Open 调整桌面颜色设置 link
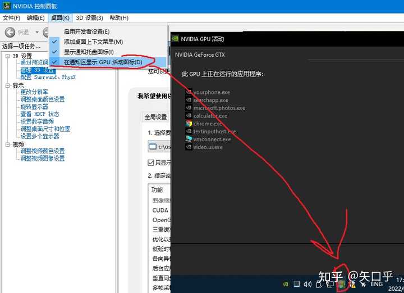The width and height of the screenshot is (404, 293). [x=43, y=99]
